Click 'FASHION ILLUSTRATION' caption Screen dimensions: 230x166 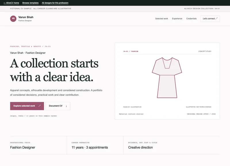click(x=132, y=107)
